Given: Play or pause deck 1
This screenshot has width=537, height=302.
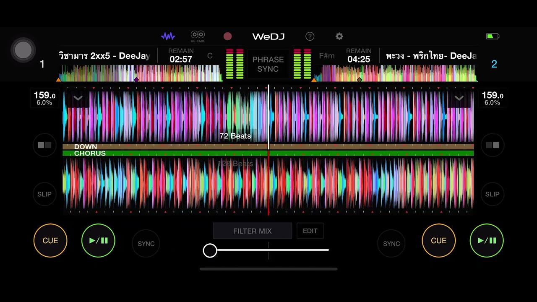Looking at the screenshot, I should pos(98,240).
